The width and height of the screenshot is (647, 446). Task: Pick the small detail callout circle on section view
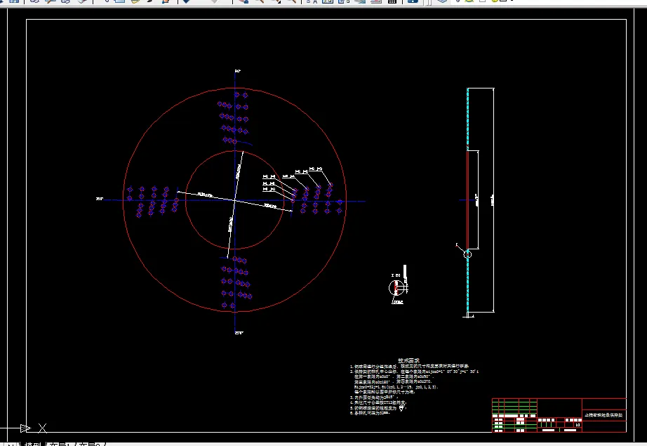pyautogui.click(x=467, y=254)
